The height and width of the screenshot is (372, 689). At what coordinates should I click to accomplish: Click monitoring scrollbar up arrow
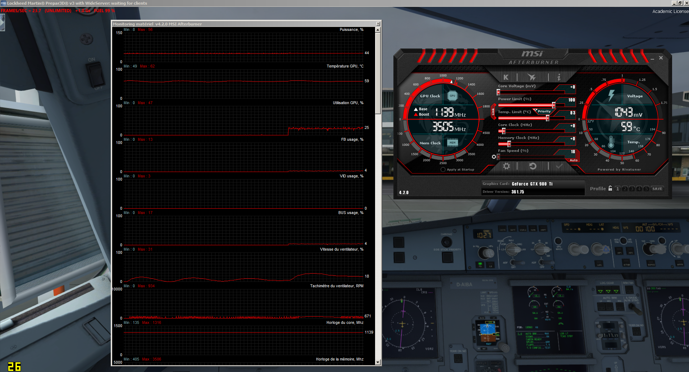pyautogui.click(x=378, y=30)
